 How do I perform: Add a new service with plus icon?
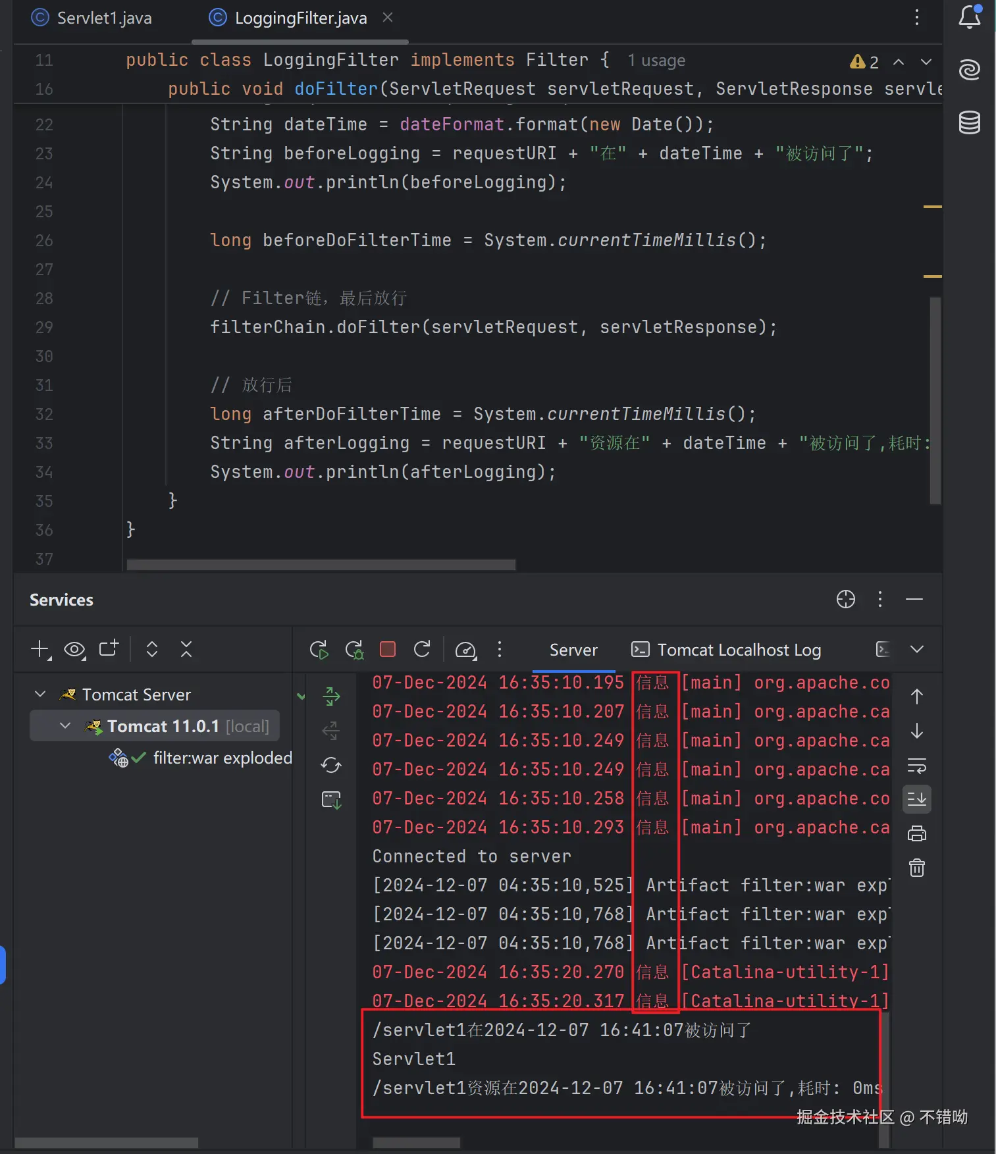click(x=41, y=650)
